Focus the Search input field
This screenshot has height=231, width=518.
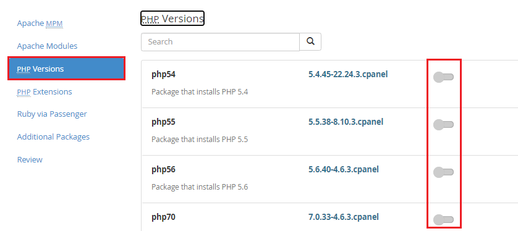pos(220,42)
